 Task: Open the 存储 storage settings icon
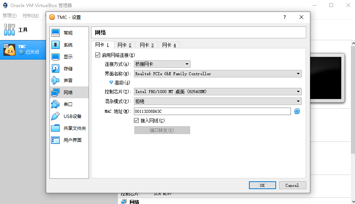55,68
